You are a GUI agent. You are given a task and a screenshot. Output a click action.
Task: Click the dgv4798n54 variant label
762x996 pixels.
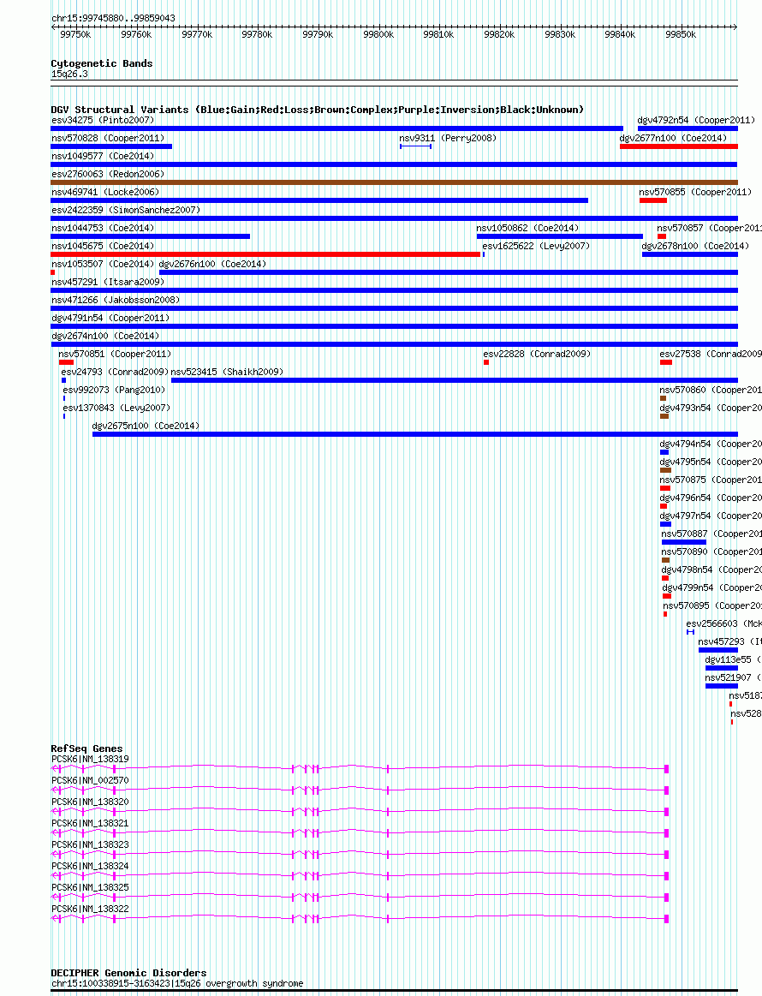click(x=711, y=570)
